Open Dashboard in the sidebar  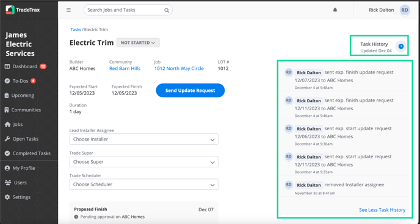pos(25,66)
